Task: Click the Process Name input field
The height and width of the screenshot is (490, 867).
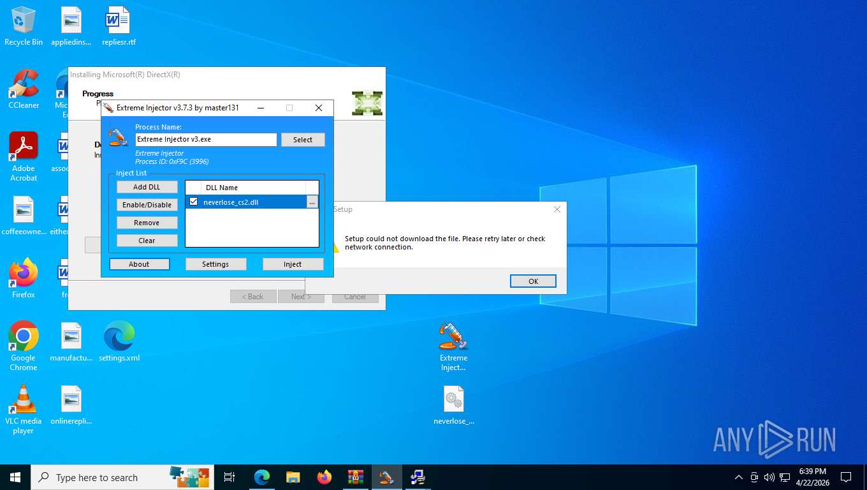Action: coord(206,140)
